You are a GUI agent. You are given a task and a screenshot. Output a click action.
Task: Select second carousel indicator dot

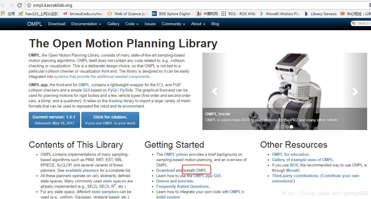pyautogui.click(x=282, y=127)
